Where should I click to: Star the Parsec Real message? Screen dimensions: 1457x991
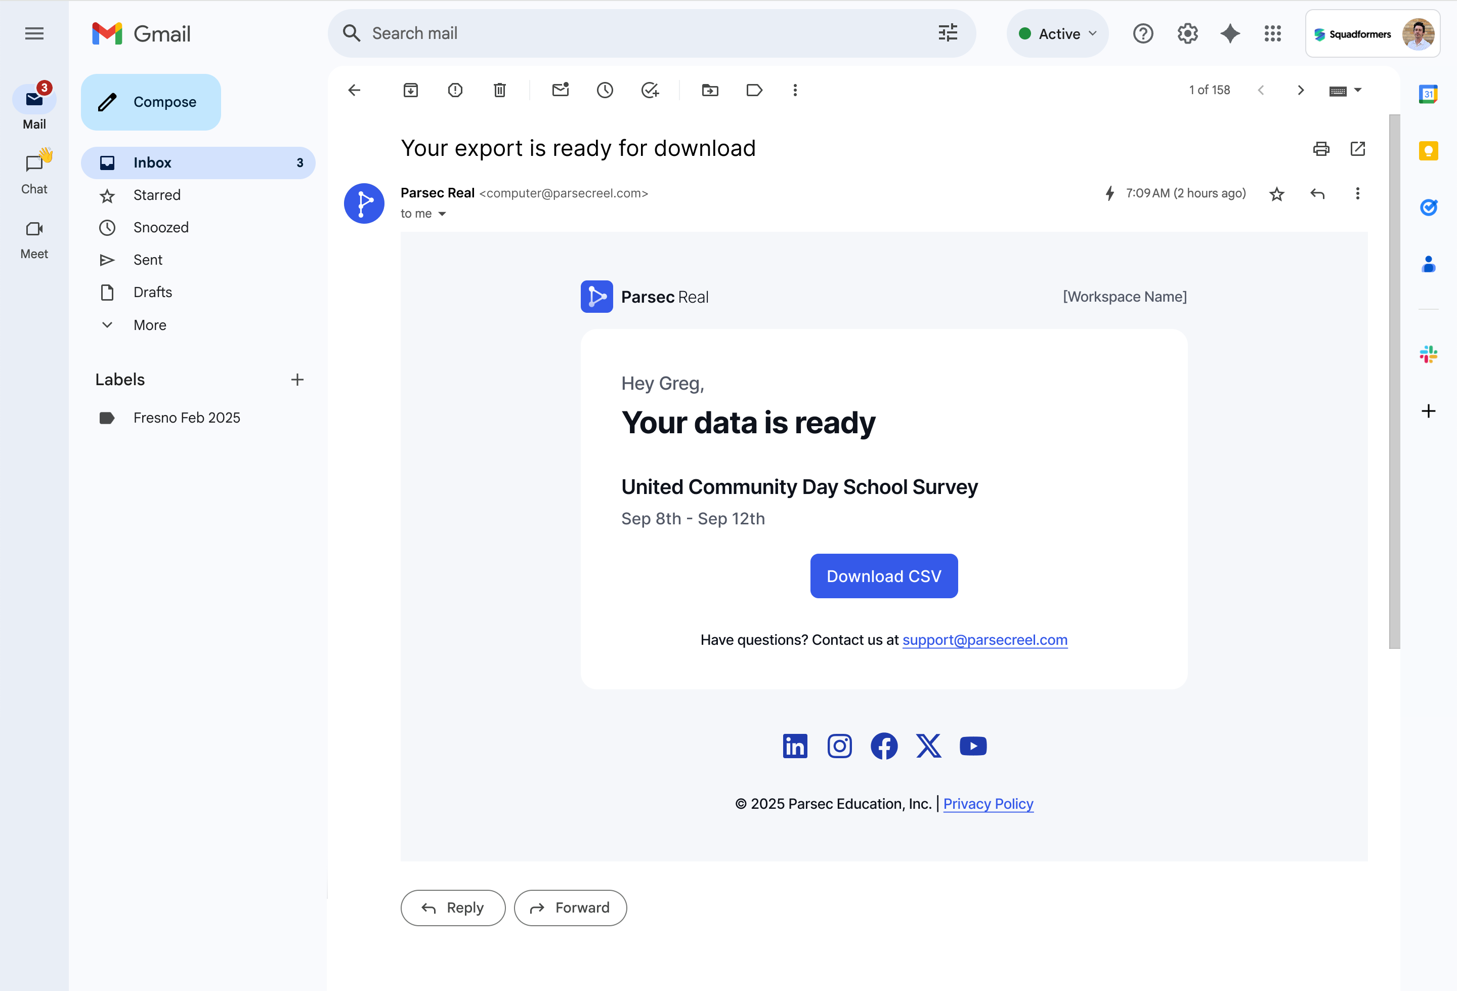pyautogui.click(x=1276, y=194)
